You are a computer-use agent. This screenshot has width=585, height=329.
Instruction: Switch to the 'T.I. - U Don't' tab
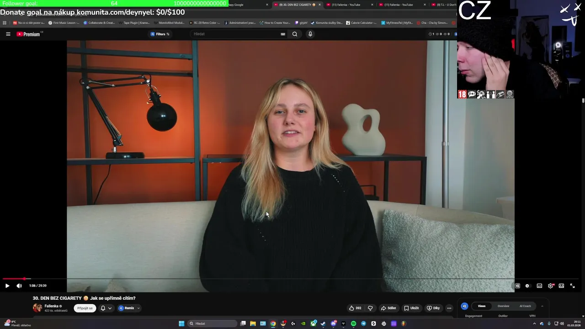pyautogui.click(x=443, y=5)
